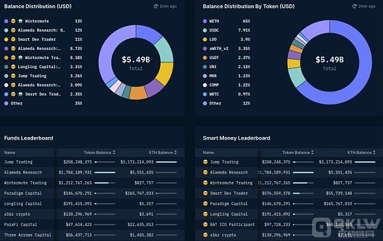The width and height of the screenshot is (383, 241).
Task: Click the WETH color dot in token legend
Action: [205, 21]
